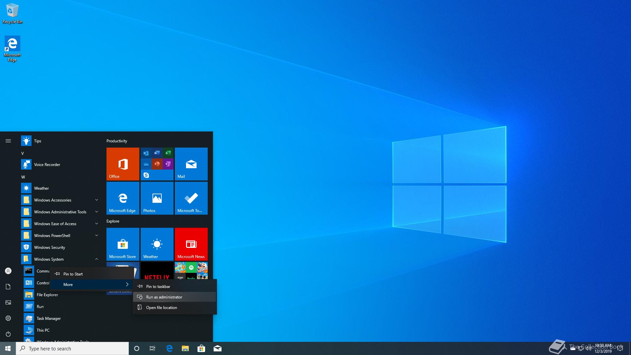Click the Windows Start button

[x=8, y=348]
